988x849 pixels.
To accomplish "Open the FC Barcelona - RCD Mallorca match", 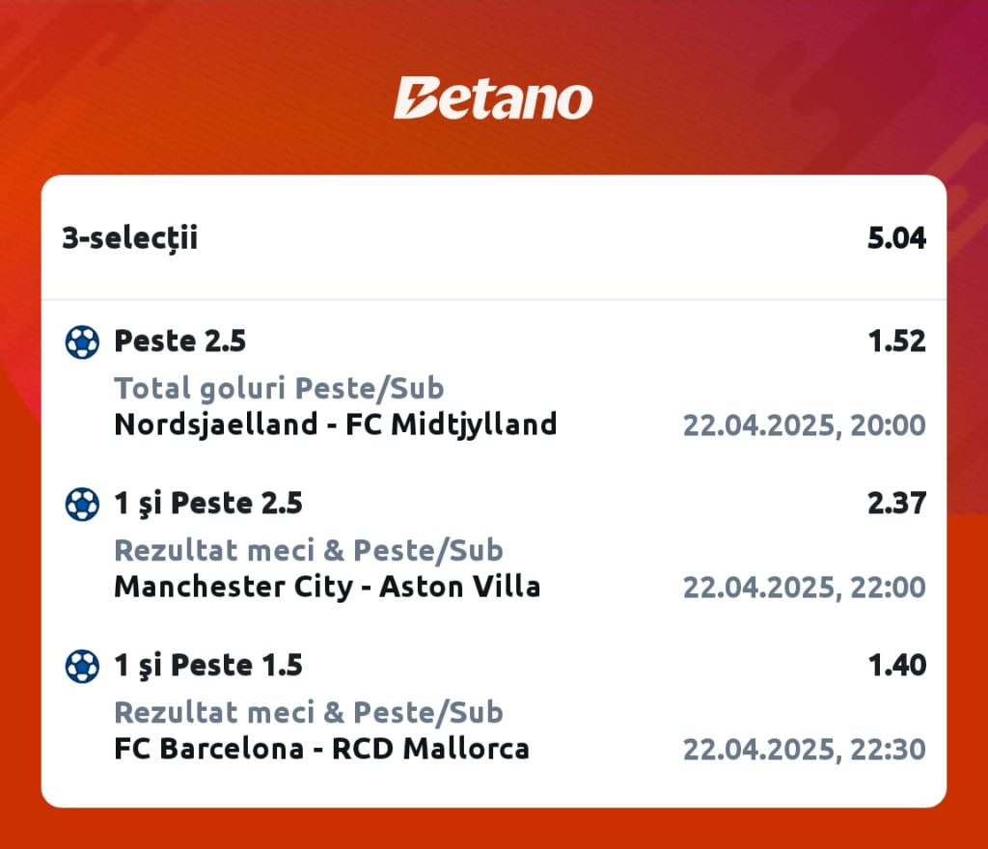I will (322, 749).
